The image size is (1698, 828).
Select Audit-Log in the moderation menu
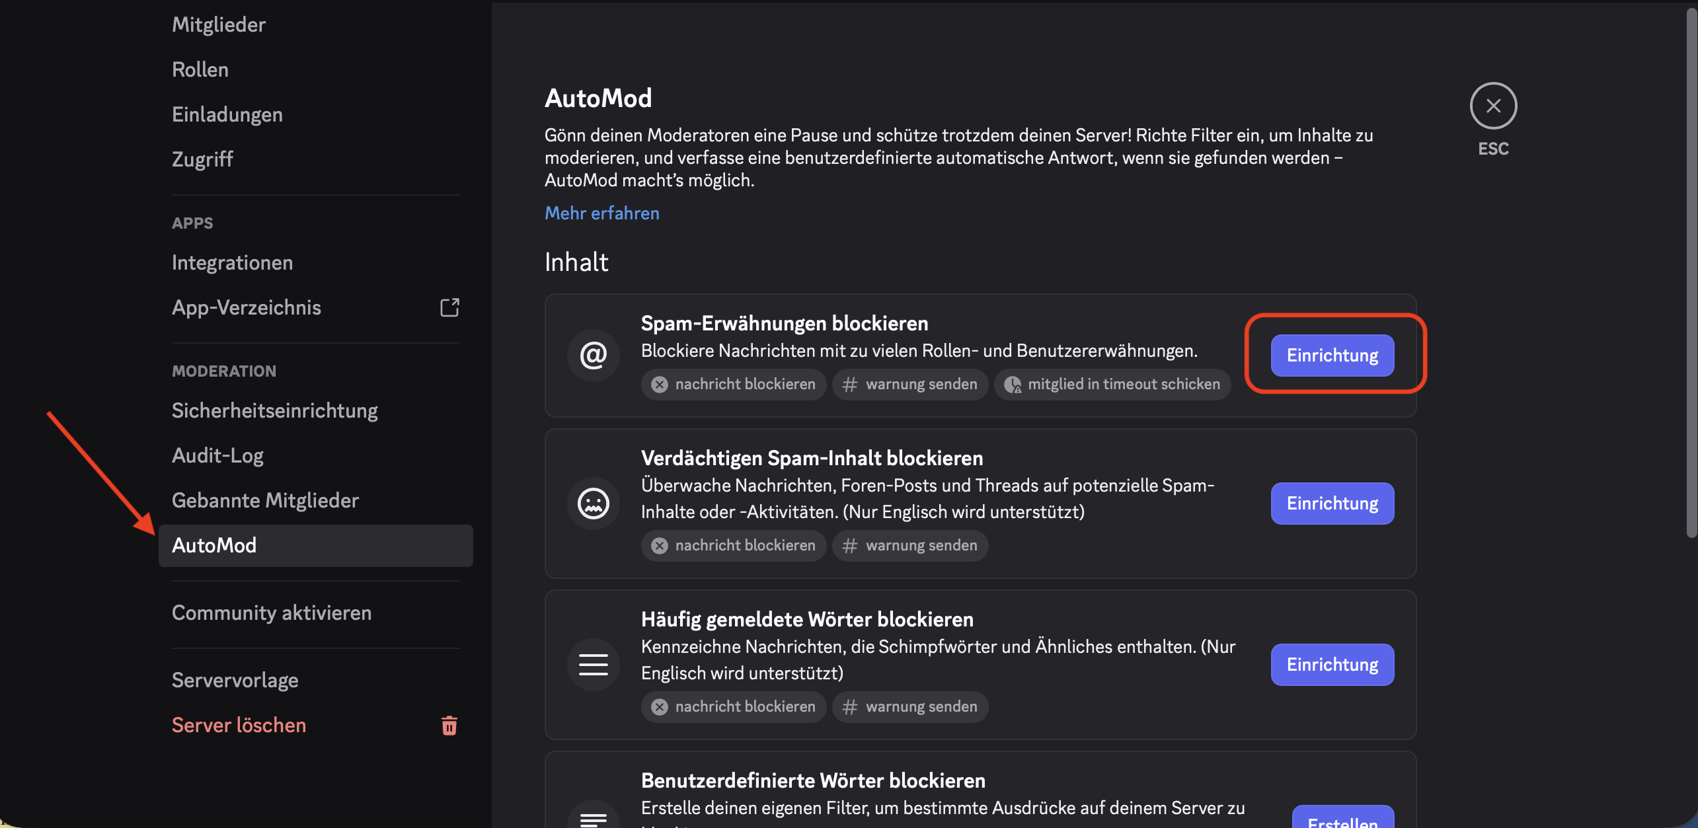(217, 456)
